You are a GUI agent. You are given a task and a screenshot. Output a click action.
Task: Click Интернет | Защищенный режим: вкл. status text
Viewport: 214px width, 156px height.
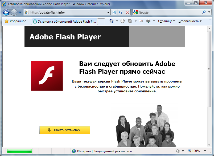105,151
